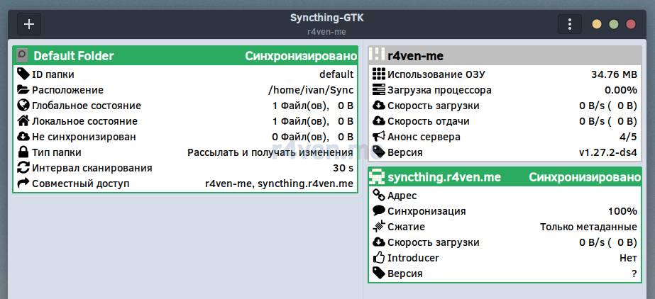
Task: Click the home icon for Локальное состояние
Action: (23, 121)
